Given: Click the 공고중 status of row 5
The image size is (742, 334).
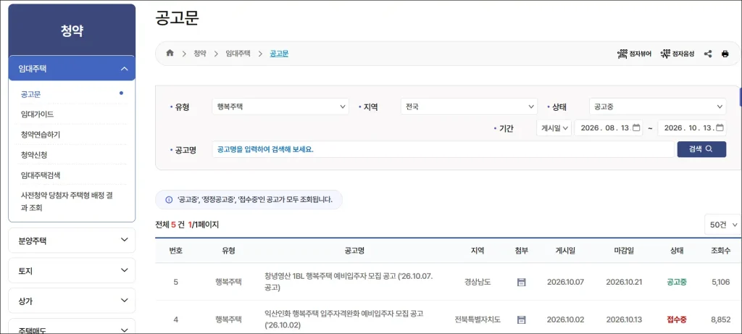Looking at the screenshot, I should [x=677, y=283].
